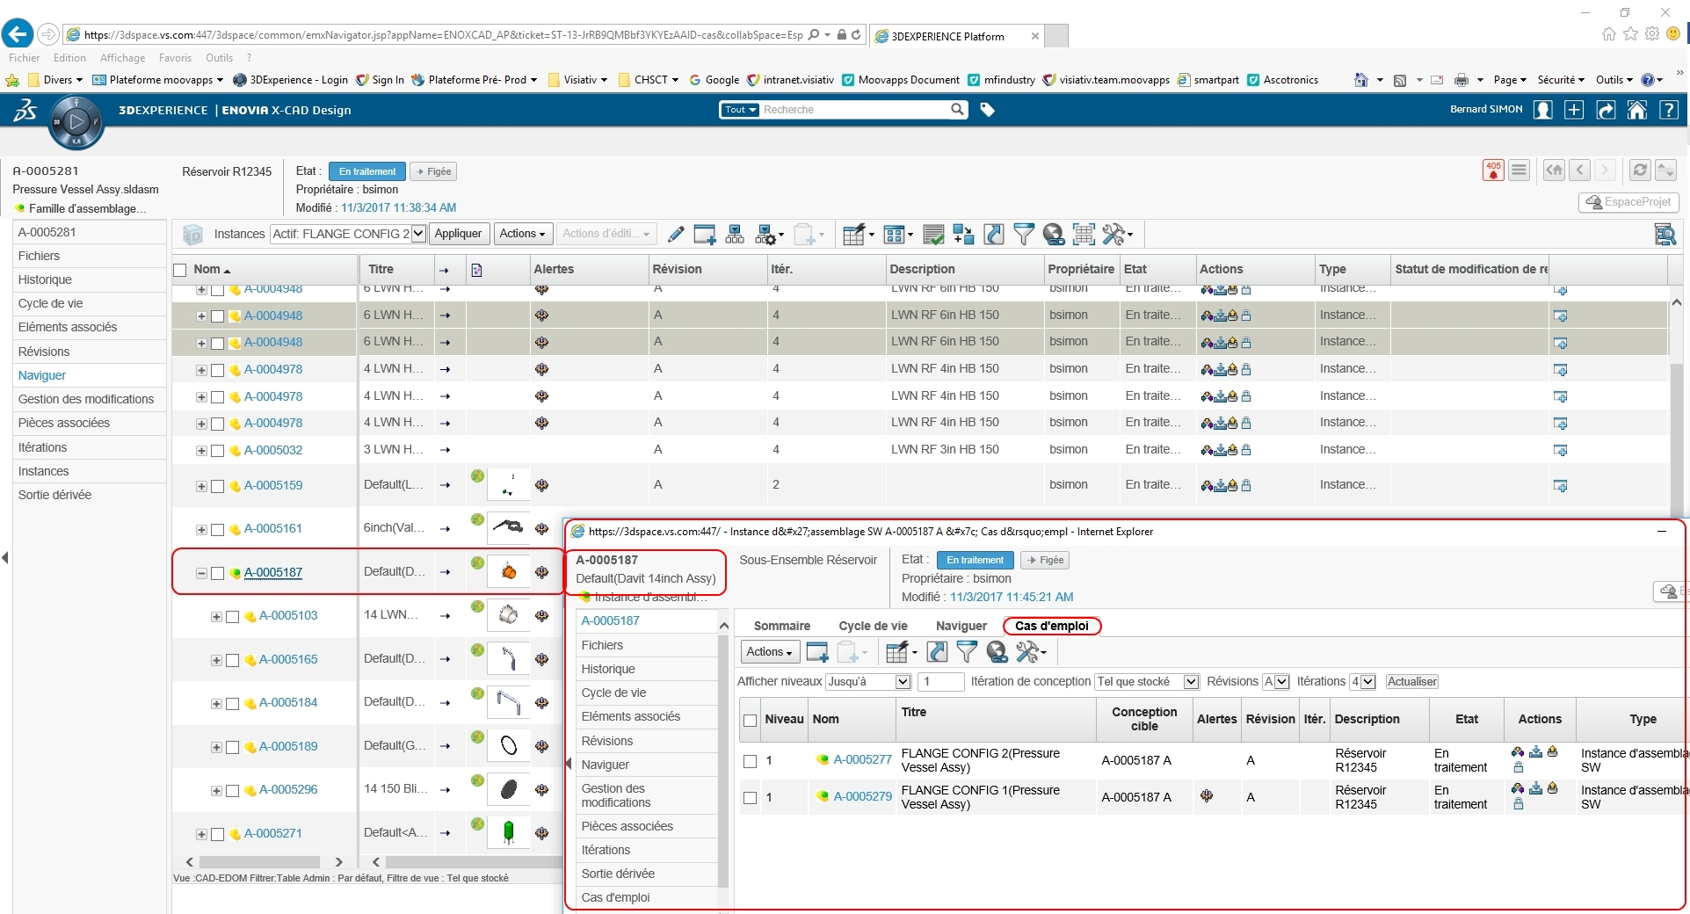The height and width of the screenshot is (914, 1690).
Task: Click the Figée state button in main header
Action: pyautogui.click(x=433, y=171)
